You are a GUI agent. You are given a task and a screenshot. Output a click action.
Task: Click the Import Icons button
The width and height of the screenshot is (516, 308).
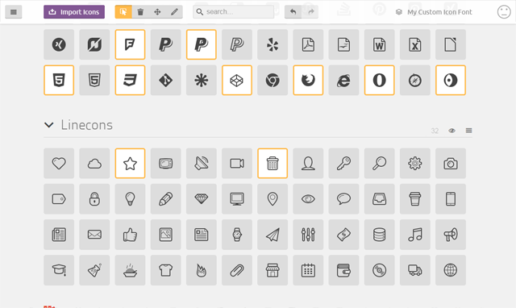point(74,12)
